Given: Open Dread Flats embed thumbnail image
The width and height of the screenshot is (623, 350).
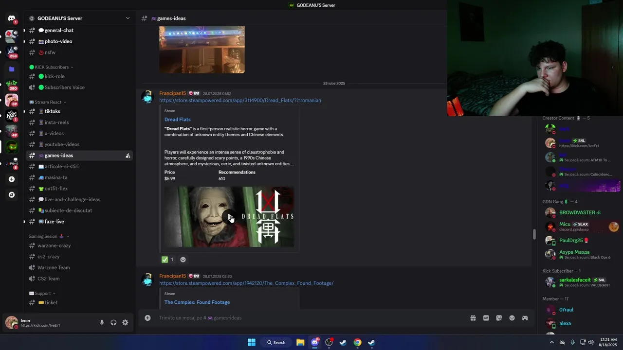Looking at the screenshot, I should 229,217.
